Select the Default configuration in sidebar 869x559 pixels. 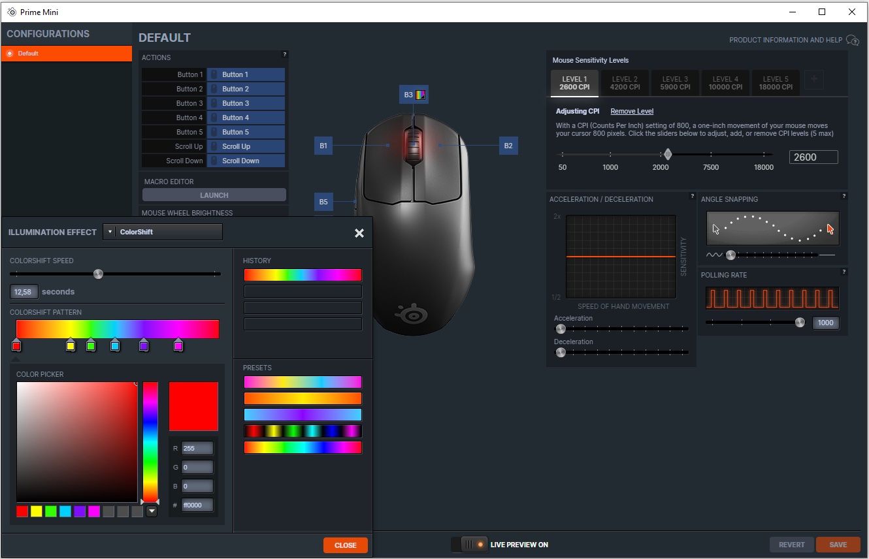66,54
